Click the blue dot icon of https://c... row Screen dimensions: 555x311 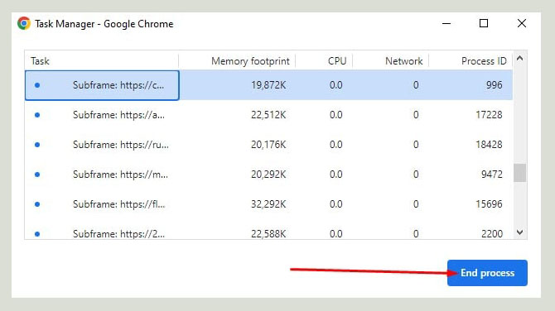click(37, 85)
